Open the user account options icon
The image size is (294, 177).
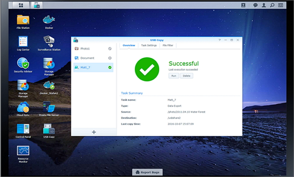coord(264,5)
